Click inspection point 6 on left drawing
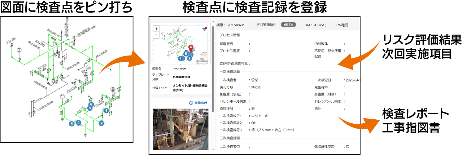The image size is (462, 155). pos(91,105)
